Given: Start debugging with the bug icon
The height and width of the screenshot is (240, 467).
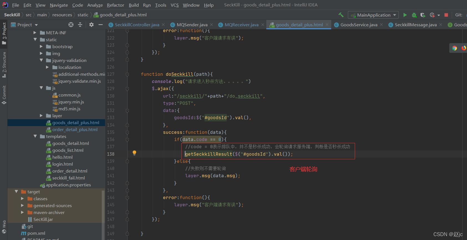Looking at the screenshot, I should click(x=414, y=15).
